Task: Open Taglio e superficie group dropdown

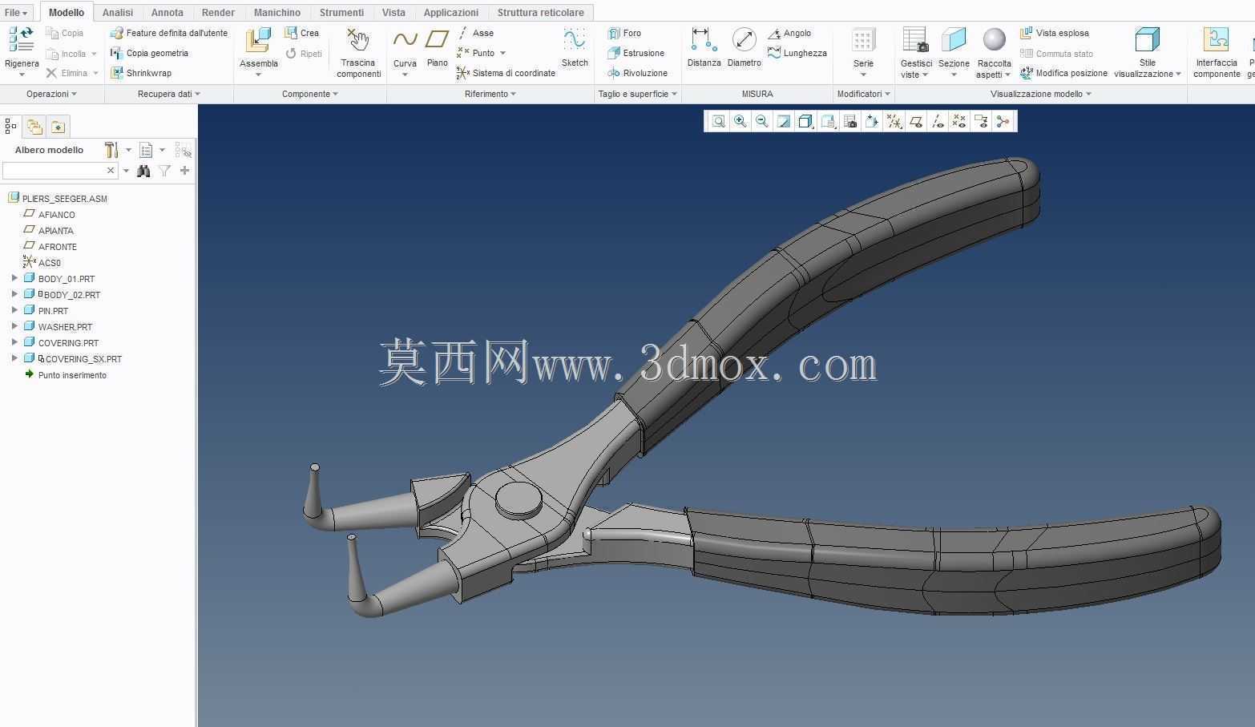Action: pyautogui.click(x=637, y=94)
